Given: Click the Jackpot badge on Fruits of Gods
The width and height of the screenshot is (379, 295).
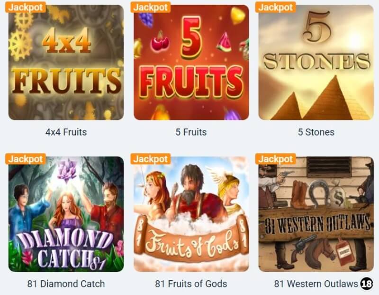Looking at the screenshot, I should tap(151, 159).
